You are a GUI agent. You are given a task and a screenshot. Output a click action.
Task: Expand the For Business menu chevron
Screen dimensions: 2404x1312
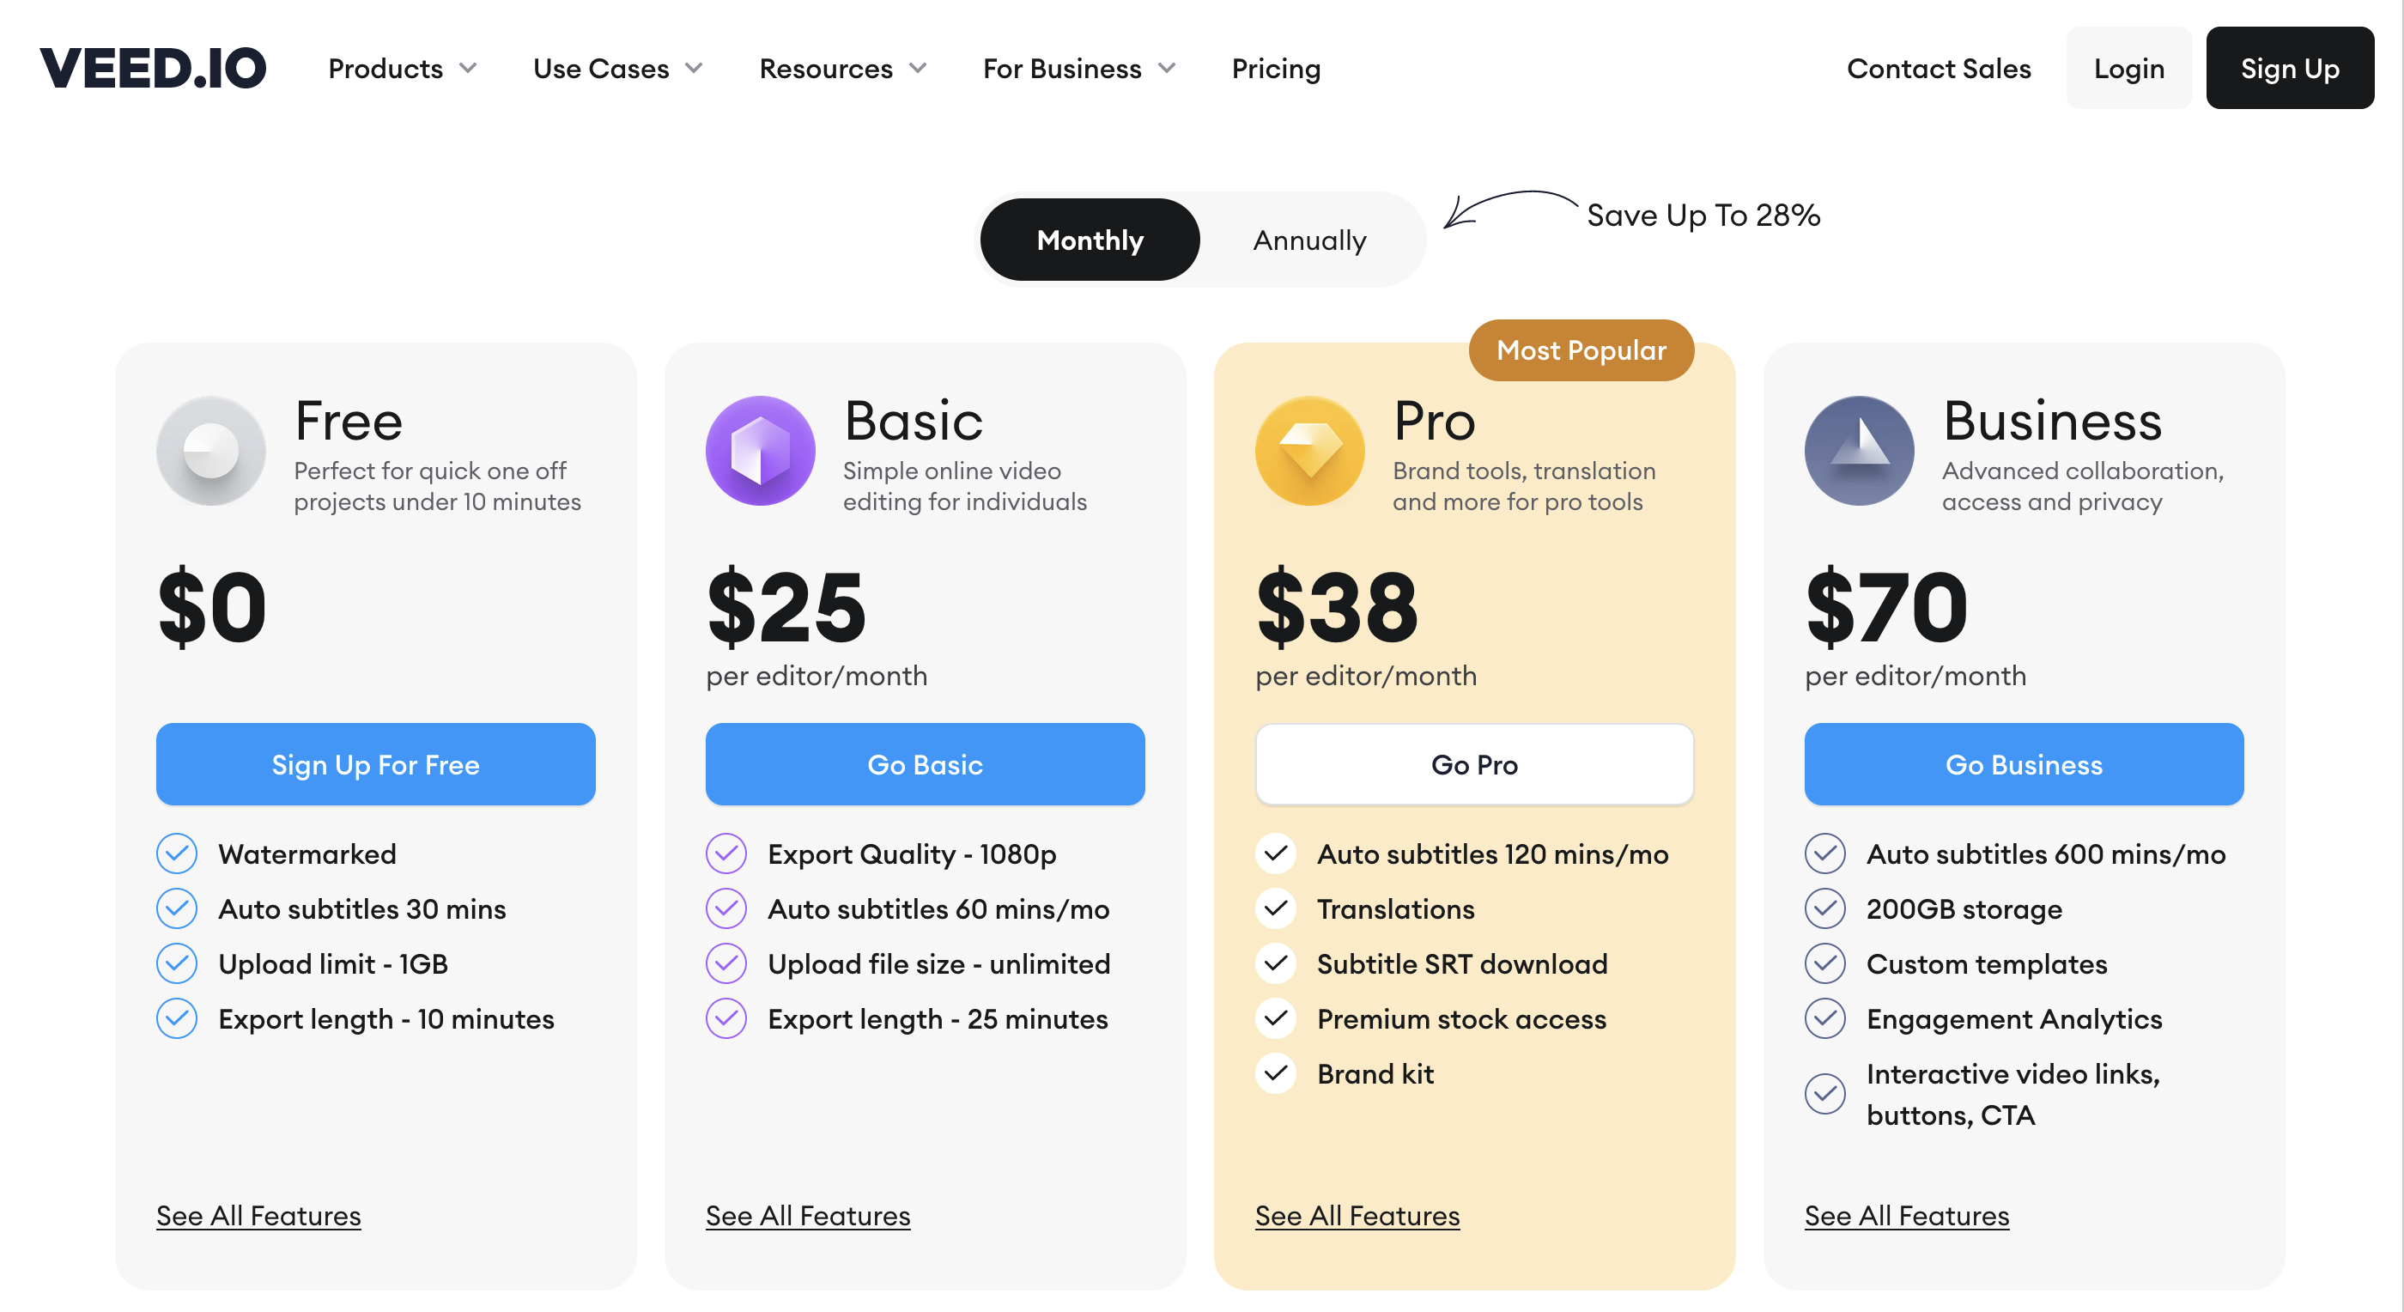pyautogui.click(x=1167, y=68)
